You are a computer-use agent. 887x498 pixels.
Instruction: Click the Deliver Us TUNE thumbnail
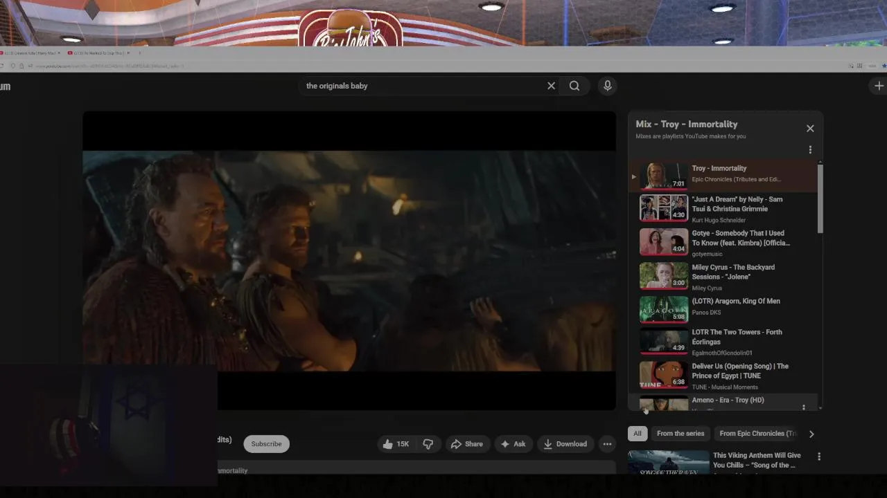[x=664, y=374]
